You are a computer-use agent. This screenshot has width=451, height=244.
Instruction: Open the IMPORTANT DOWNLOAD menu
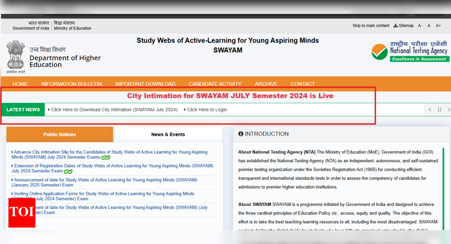145,84
